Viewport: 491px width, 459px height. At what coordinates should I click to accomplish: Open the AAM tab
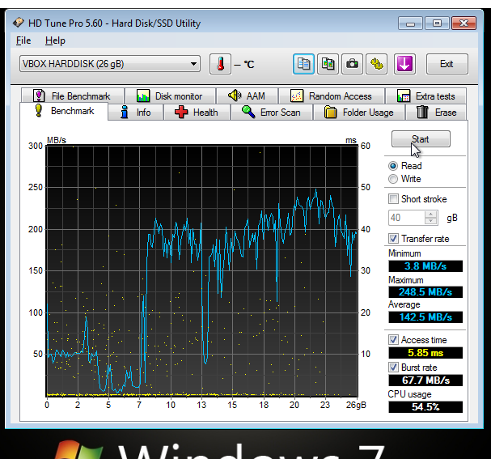[x=247, y=96]
